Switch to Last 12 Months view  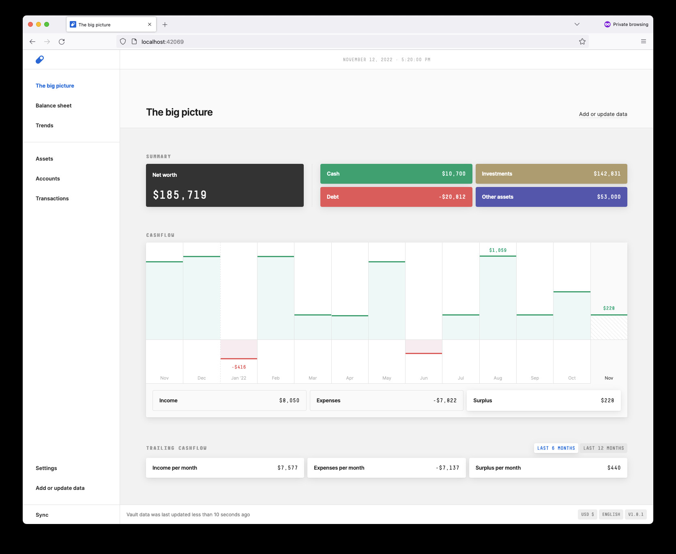(x=603, y=448)
